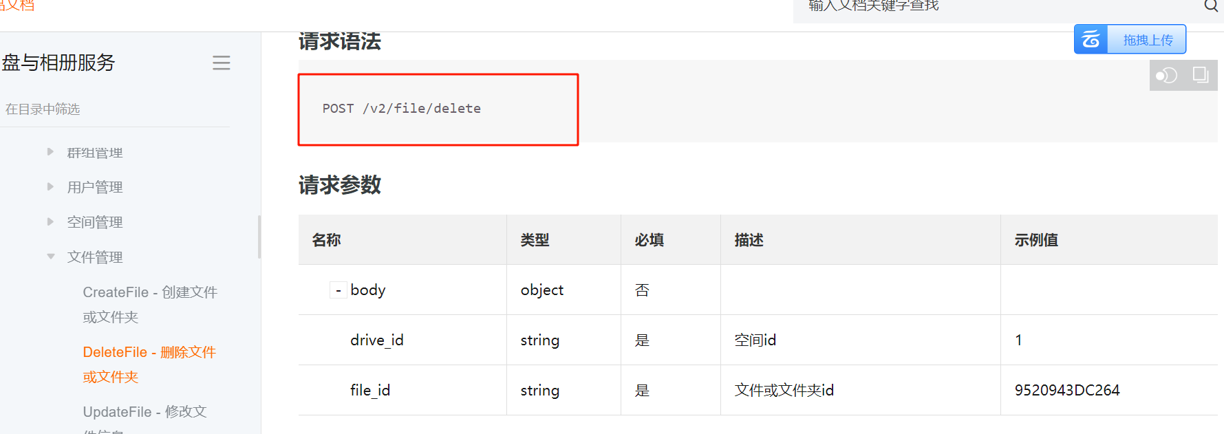
Task: Click the sidebar vertical scrollbar
Action: coord(259,237)
